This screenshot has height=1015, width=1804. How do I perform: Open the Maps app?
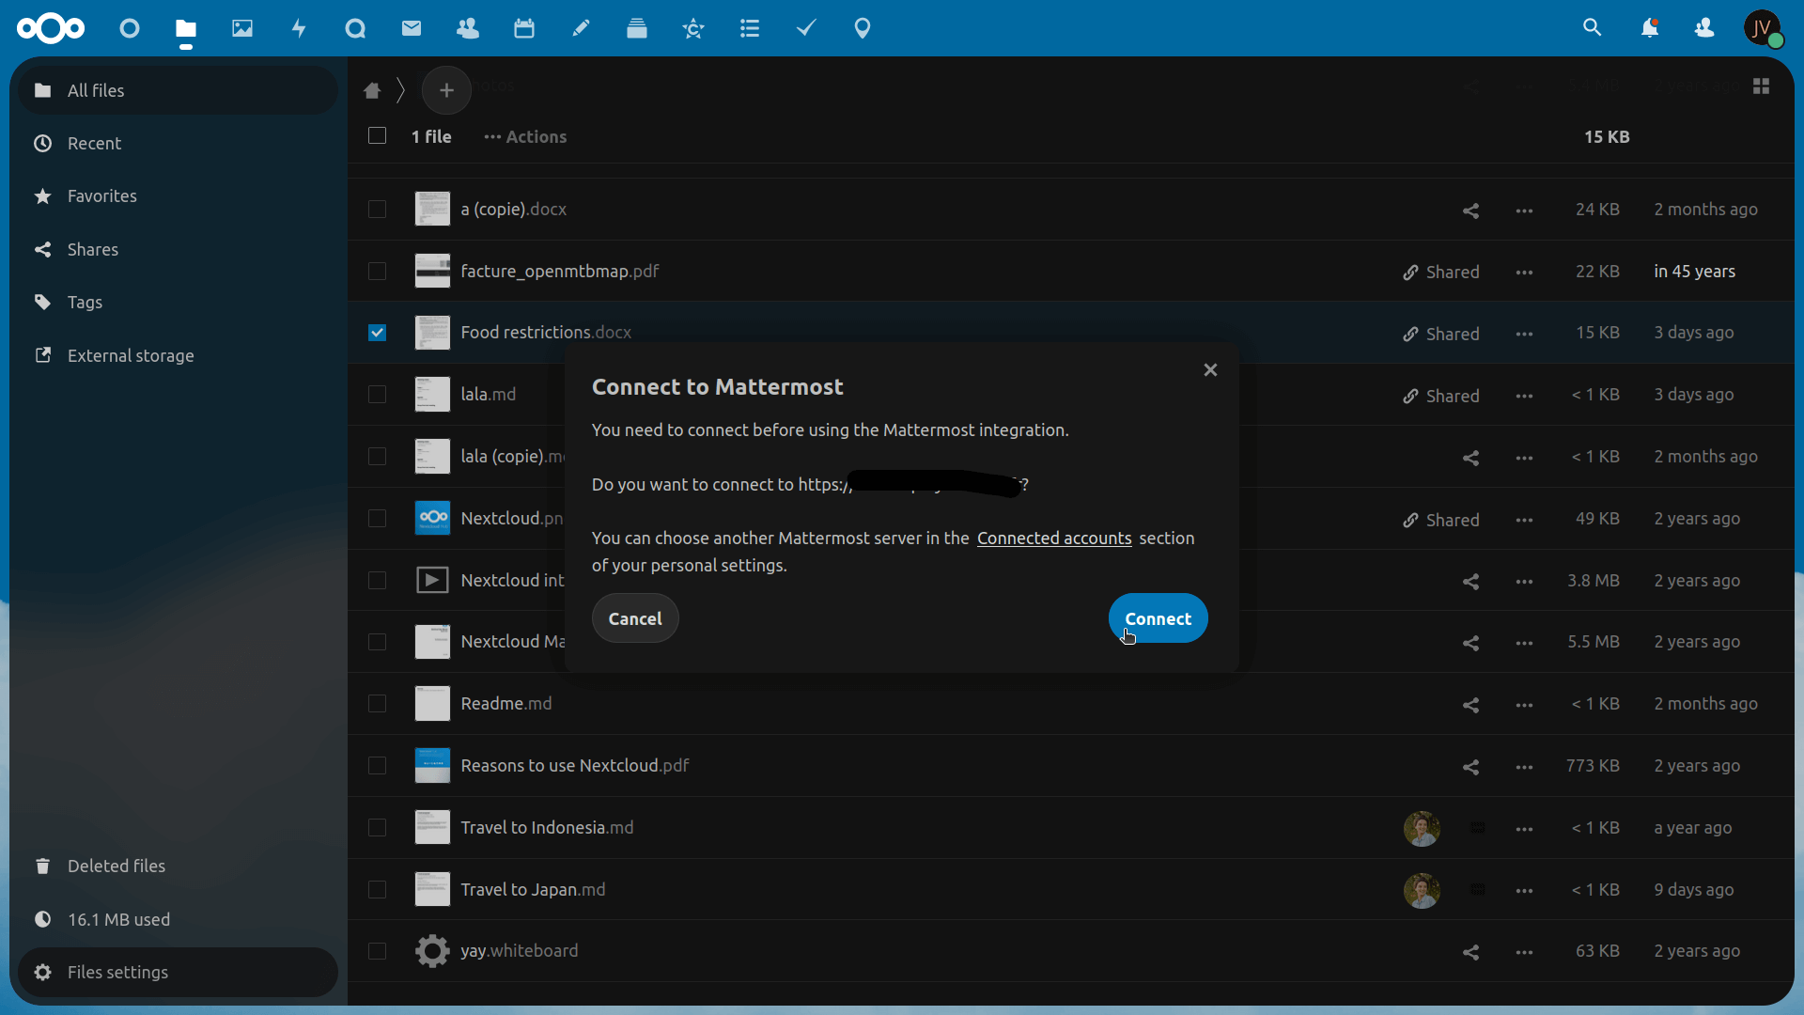point(863,28)
